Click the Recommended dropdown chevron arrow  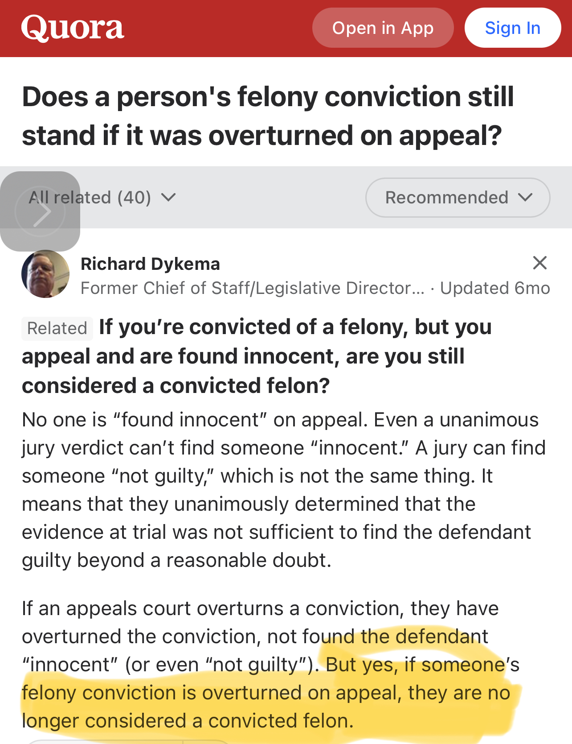click(x=526, y=197)
